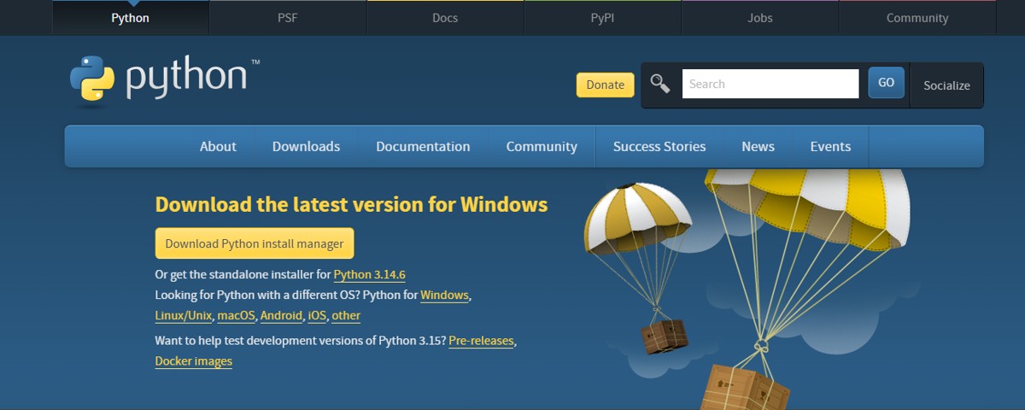Click the 'Download the latest version for Windows' heading

pyautogui.click(x=352, y=205)
